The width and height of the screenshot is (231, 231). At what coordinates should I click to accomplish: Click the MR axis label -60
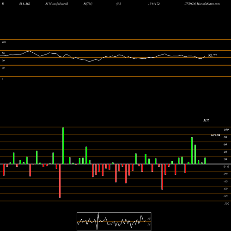point(225,189)
